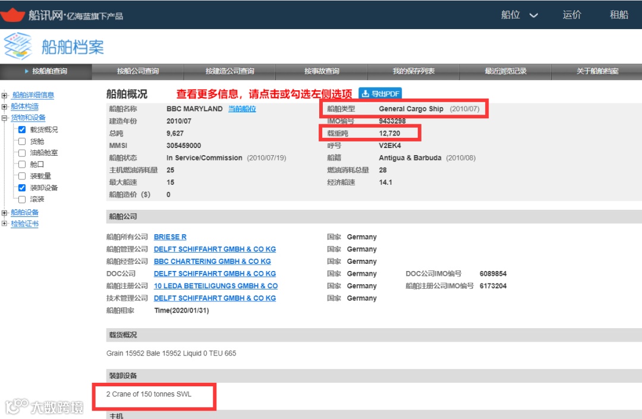Select 2 Crane of 150 tonnes SWL text
Image resolution: width=642 pixels, height=419 pixels.
[149, 394]
